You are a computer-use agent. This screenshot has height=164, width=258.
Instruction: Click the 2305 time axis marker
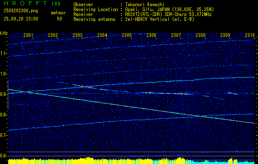127,35
